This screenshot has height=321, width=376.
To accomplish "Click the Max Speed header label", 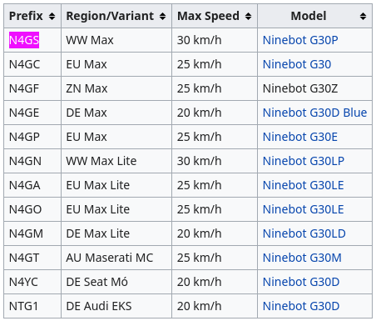I will point(208,16).
